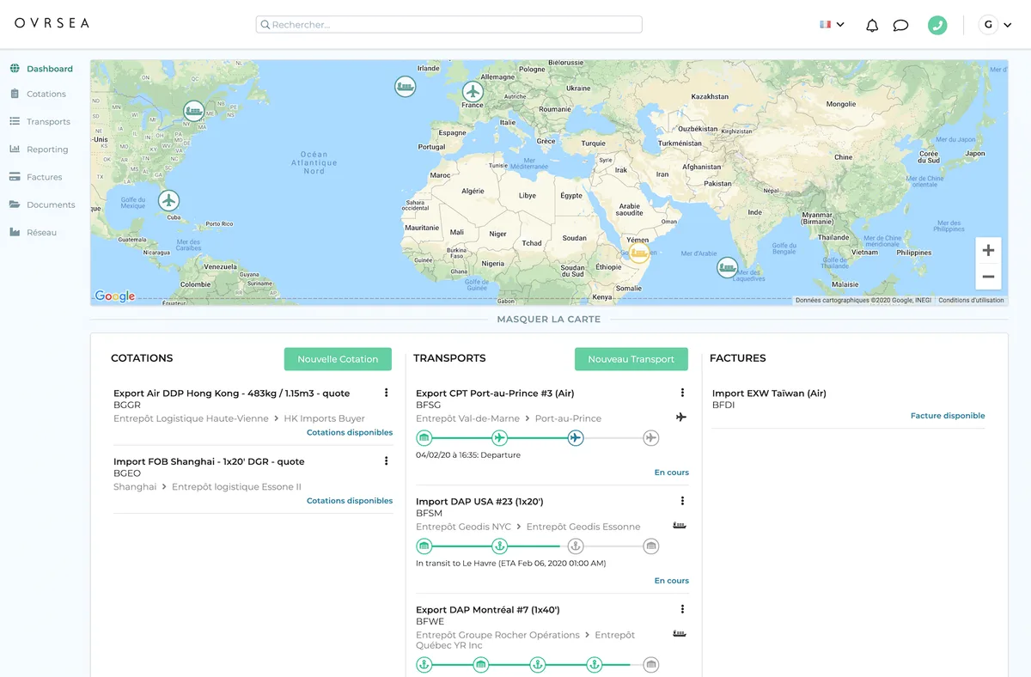1031x677 pixels.
Task: Click grey warehouse step of BFSM timeline
Action: point(651,546)
